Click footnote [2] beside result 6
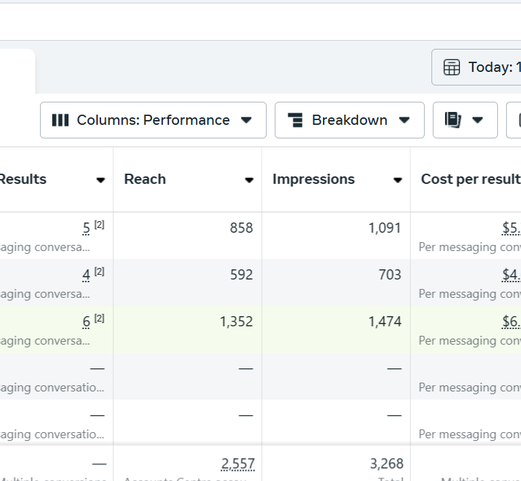521x481 pixels. (99, 319)
